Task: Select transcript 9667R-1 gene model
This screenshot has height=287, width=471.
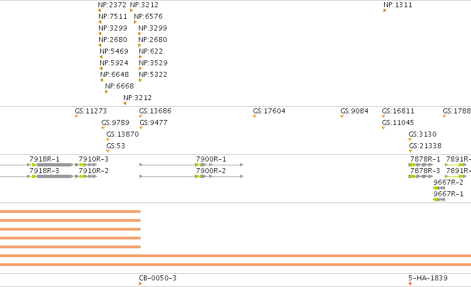Action: click(439, 200)
